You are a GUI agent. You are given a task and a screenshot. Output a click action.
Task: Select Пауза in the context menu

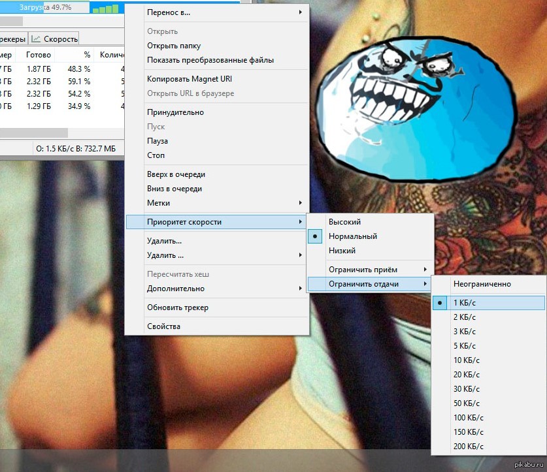click(x=157, y=141)
